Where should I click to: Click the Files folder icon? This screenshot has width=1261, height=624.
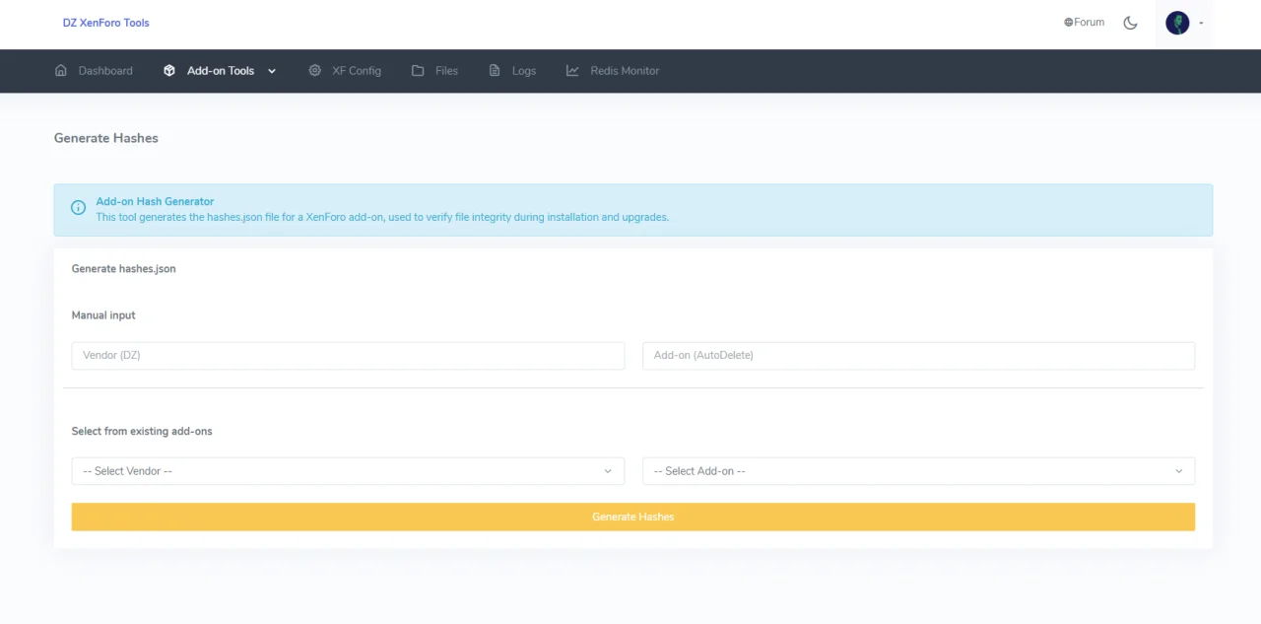pos(418,71)
